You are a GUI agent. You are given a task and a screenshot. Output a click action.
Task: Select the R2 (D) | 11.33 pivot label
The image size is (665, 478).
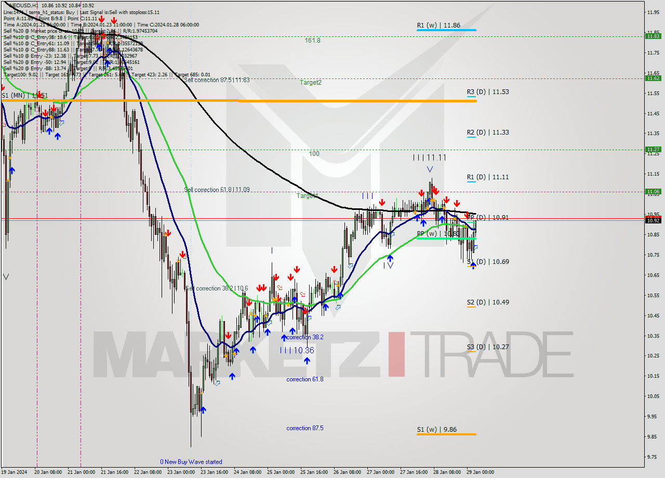pos(487,132)
